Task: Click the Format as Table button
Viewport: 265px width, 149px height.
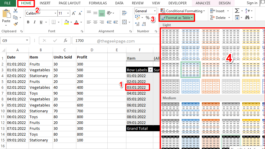Action: (x=177, y=18)
